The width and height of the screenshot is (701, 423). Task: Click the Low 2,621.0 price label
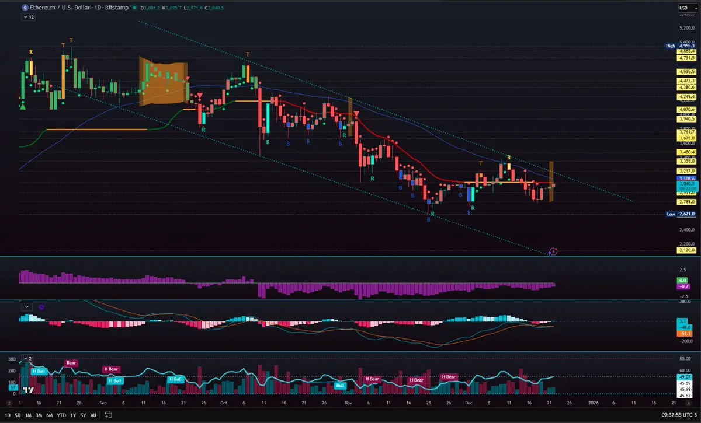(x=681, y=214)
